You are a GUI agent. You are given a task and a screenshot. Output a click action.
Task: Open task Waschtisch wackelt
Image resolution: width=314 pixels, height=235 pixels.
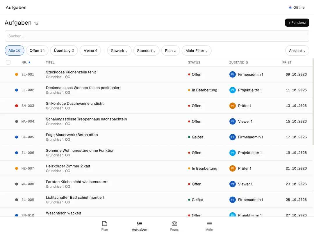63,213
